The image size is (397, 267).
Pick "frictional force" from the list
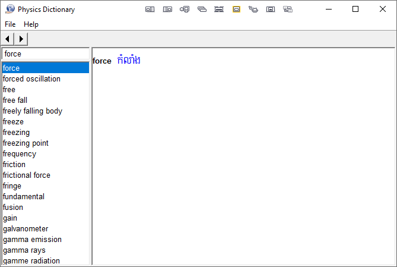27,175
